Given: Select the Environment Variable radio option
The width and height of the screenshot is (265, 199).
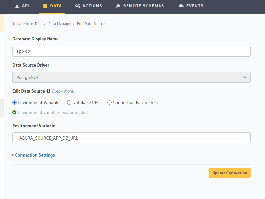Looking at the screenshot, I should point(14,103).
